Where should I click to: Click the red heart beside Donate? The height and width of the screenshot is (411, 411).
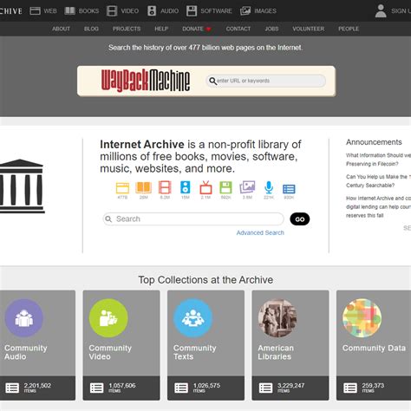pyautogui.click(x=208, y=29)
